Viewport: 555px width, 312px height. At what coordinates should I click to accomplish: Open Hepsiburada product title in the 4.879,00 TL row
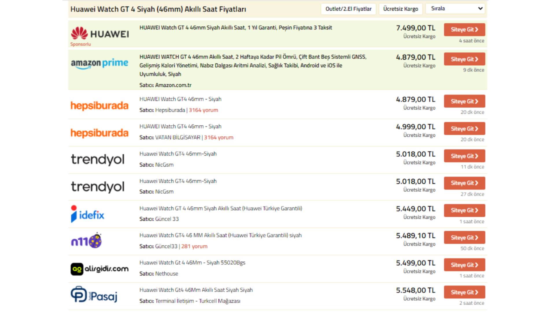click(x=180, y=99)
